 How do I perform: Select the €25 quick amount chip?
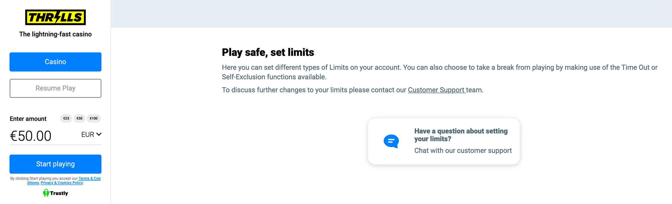66,118
